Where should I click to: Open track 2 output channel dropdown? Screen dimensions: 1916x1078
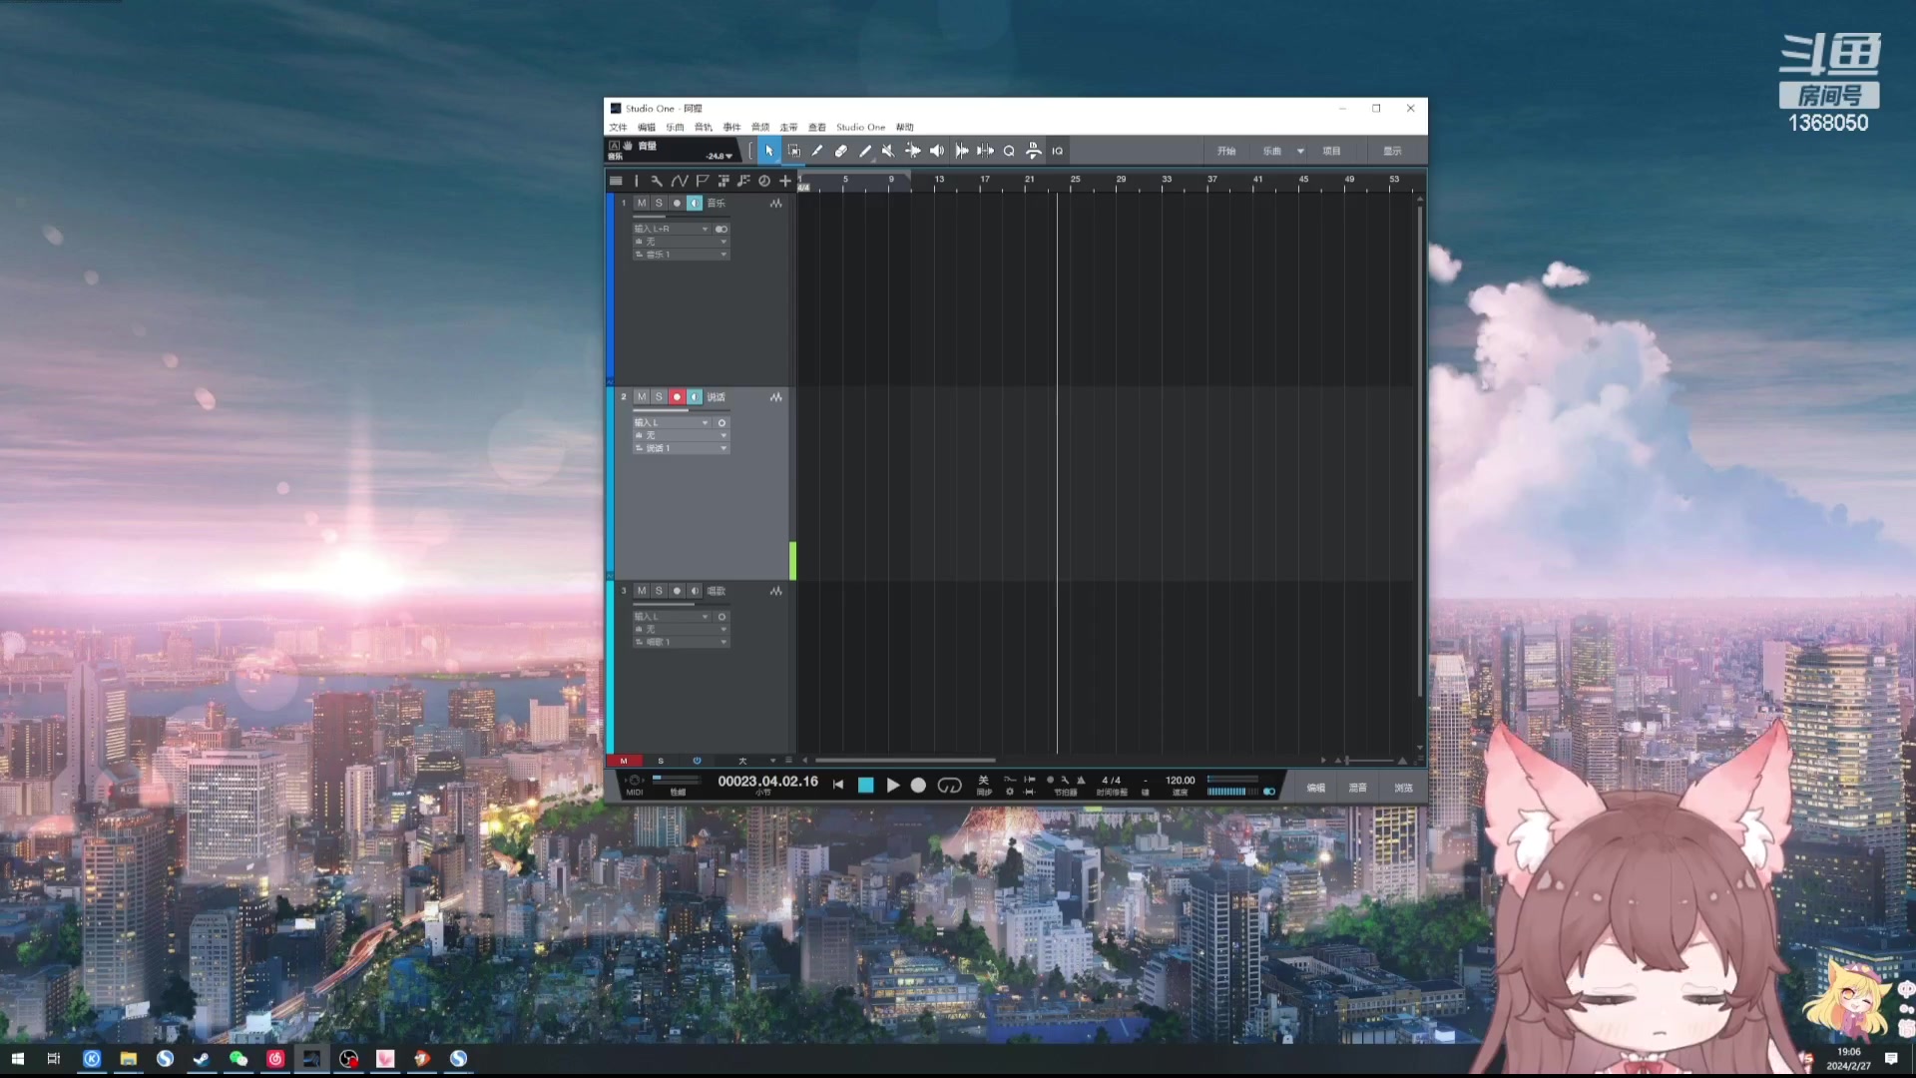click(x=681, y=448)
